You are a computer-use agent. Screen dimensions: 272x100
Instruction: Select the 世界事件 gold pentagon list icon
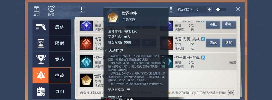(86, 80)
